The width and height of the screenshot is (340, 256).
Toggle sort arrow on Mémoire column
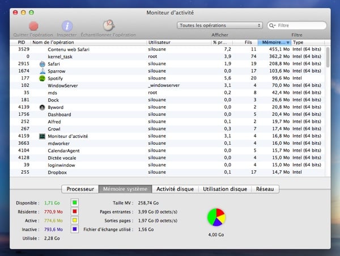288,43
